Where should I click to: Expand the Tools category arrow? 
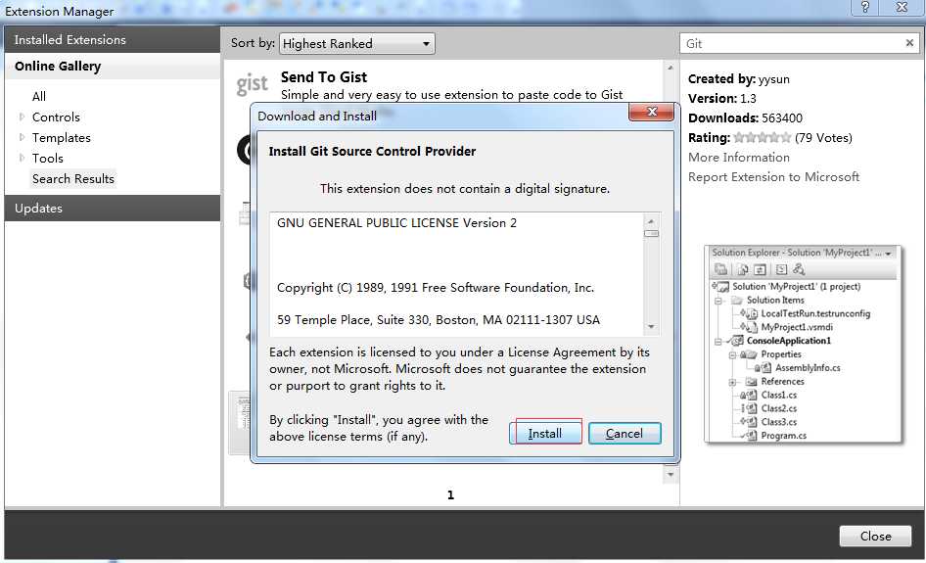(x=22, y=158)
